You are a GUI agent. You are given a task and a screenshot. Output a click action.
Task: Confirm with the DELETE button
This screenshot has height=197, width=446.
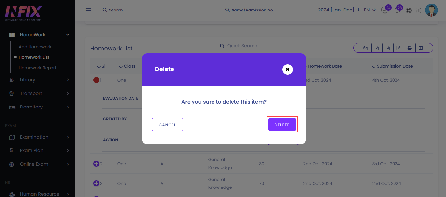282,125
